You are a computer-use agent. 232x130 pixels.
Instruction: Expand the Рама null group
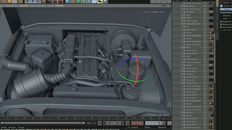click(x=182, y=47)
